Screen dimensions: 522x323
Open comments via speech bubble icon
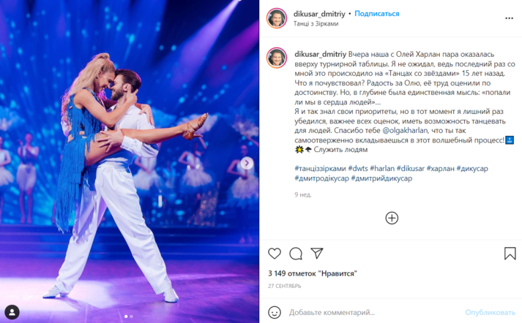pyautogui.click(x=296, y=254)
